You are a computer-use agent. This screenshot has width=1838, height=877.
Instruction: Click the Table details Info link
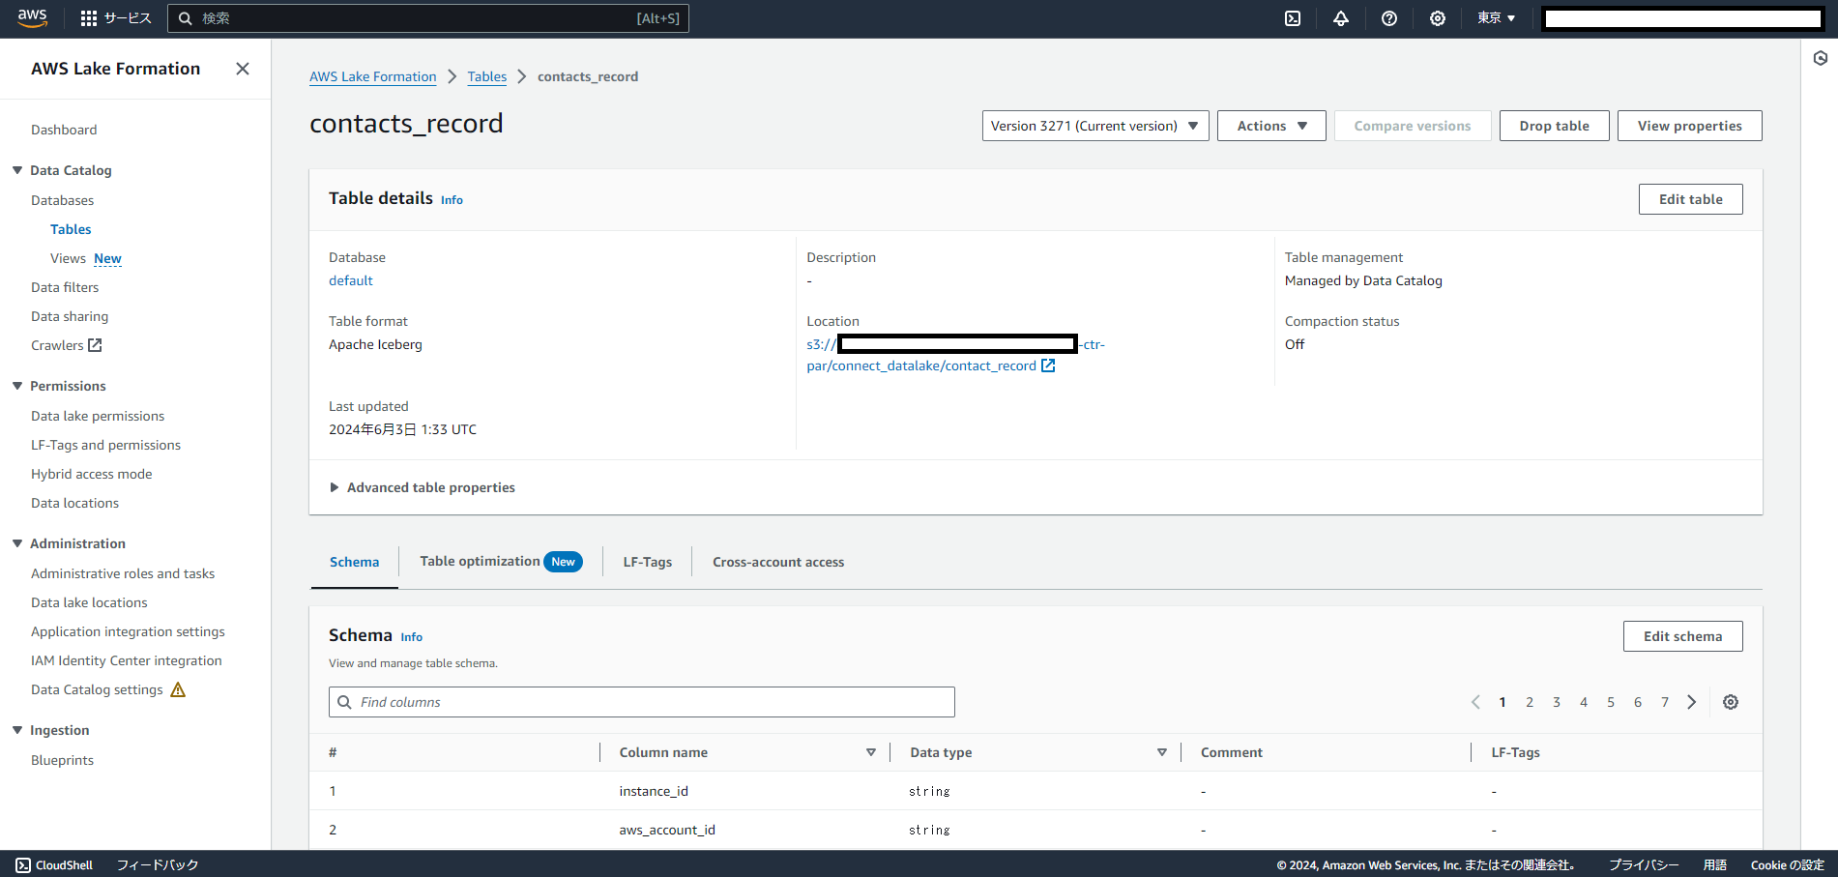click(x=452, y=200)
